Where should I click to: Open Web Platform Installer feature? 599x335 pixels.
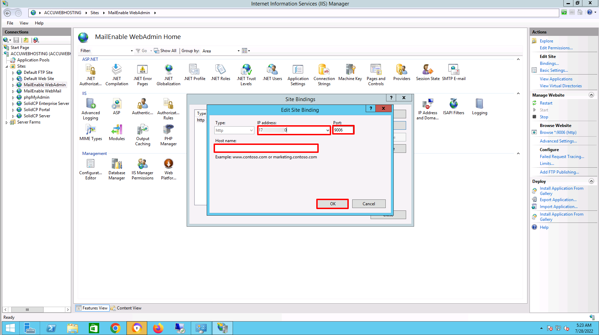coord(168,169)
